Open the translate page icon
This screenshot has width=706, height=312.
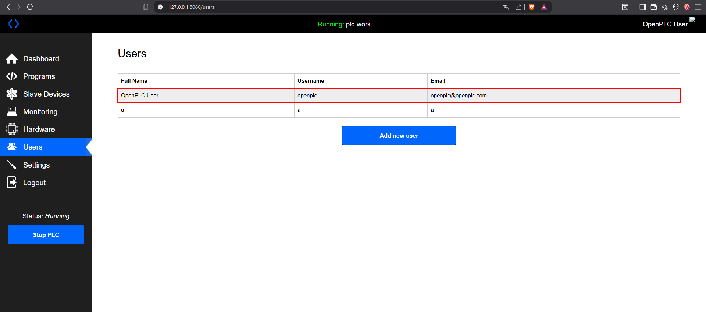pos(506,7)
